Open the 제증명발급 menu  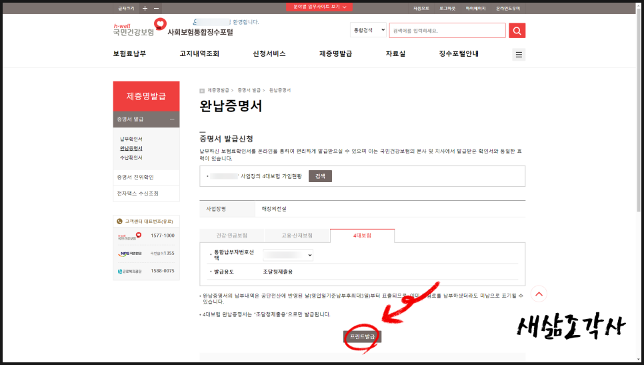335,53
